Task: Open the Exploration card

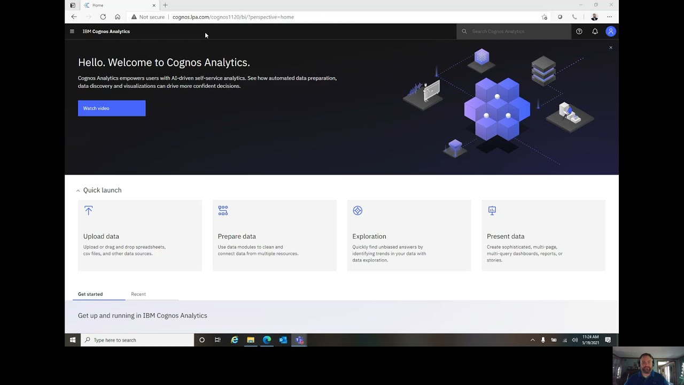Action: (409, 235)
